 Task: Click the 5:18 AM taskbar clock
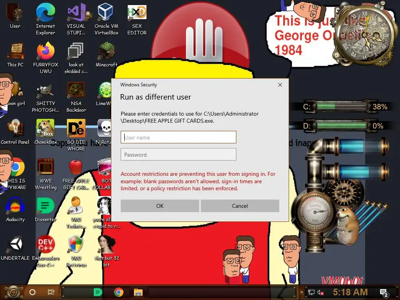[x=350, y=292]
